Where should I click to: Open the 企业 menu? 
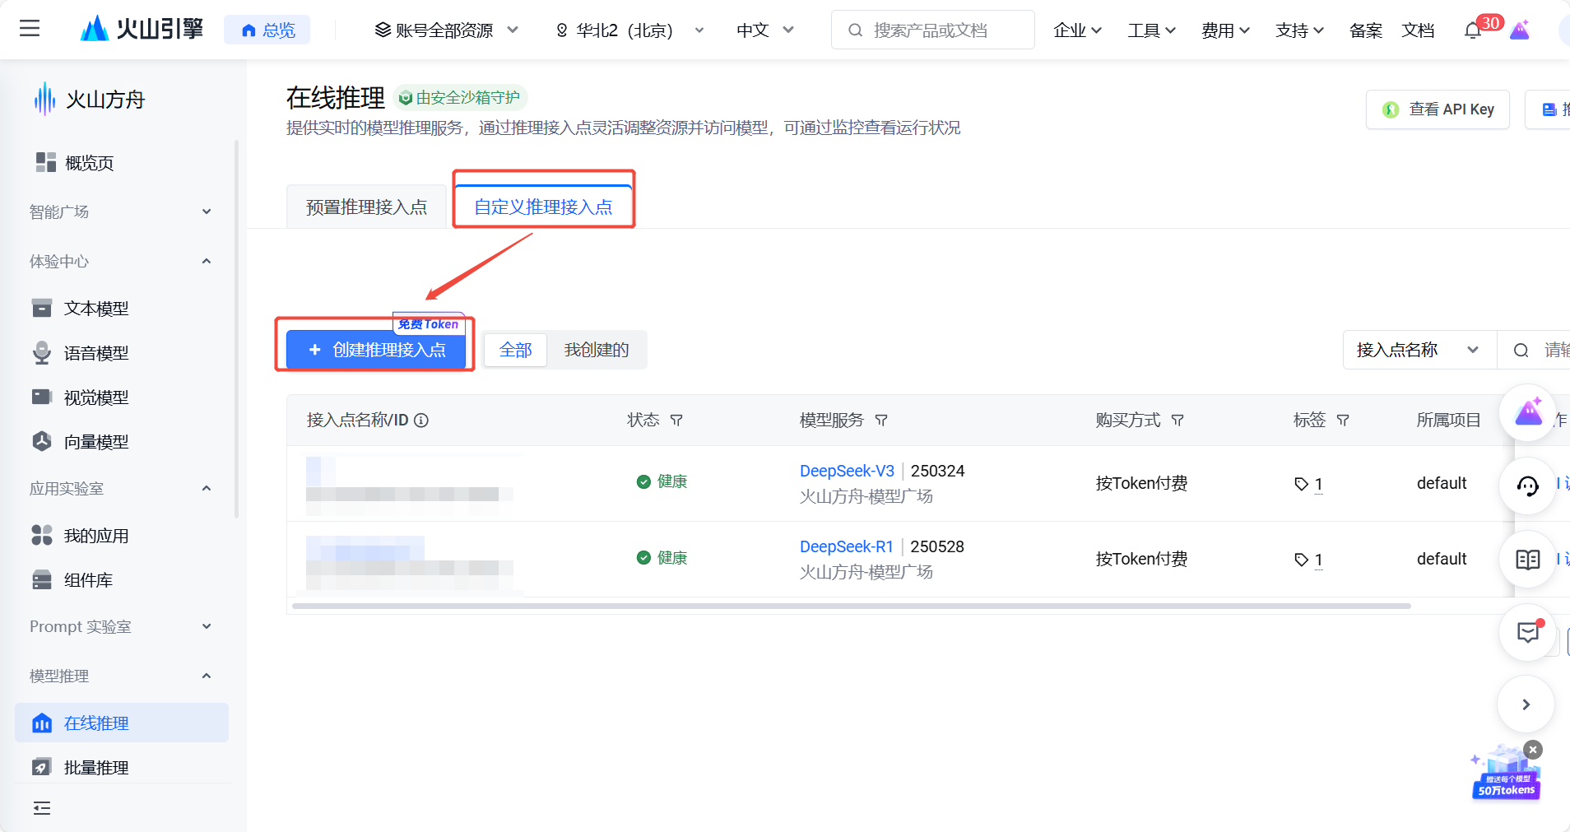(x=1077, y=30)
